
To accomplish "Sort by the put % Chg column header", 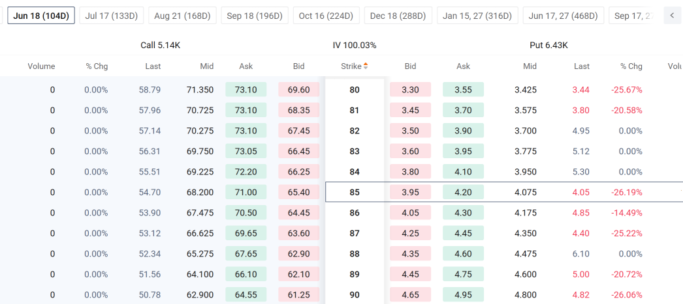I will tap(631, 66).
